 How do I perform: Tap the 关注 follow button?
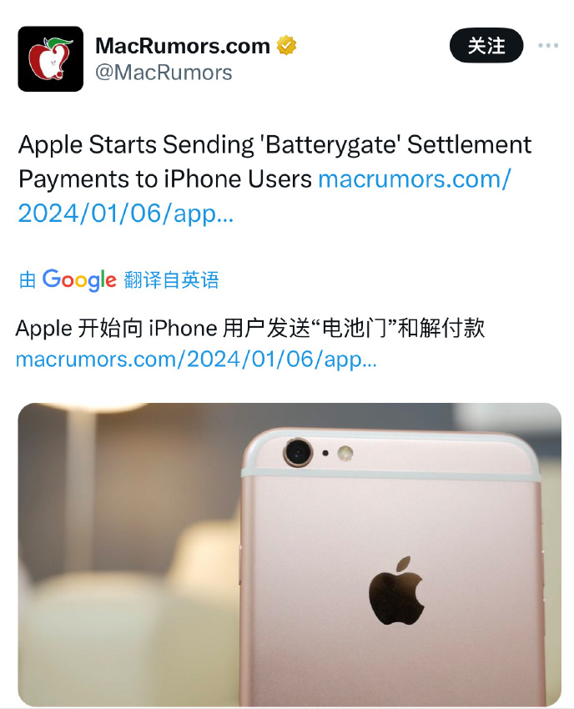[x=486, y=45]
